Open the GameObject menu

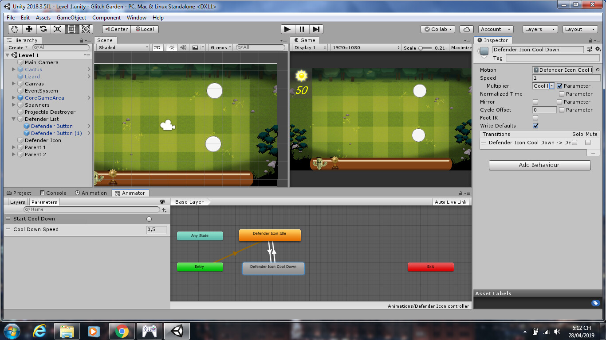pos(71,18)
